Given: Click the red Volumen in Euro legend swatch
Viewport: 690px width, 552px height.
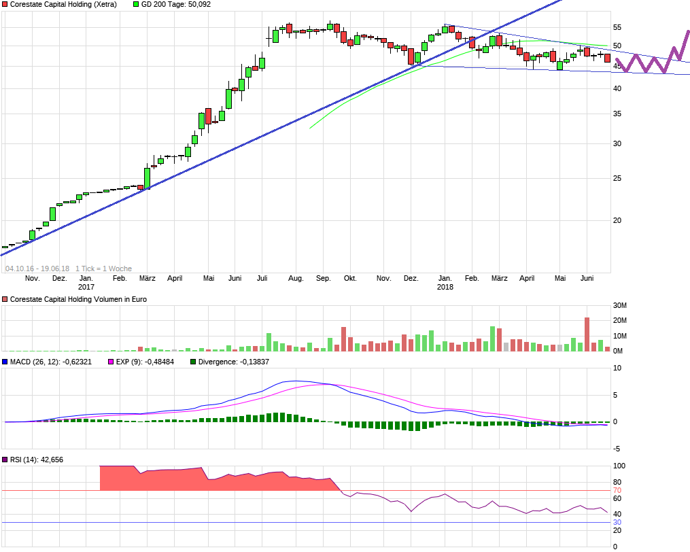Looking at the screenshot, I should click(x=5, y=299).
